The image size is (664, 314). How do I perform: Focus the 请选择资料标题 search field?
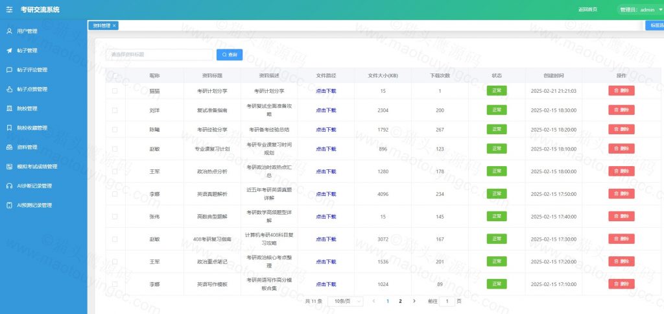point(160,54)
